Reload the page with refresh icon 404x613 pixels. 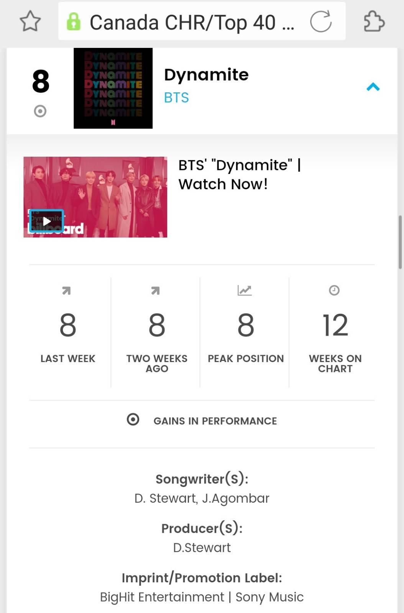321,21
